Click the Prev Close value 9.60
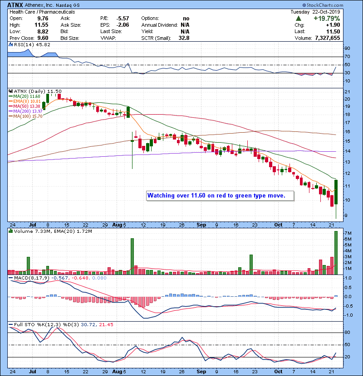 click(x=43, y=38)
